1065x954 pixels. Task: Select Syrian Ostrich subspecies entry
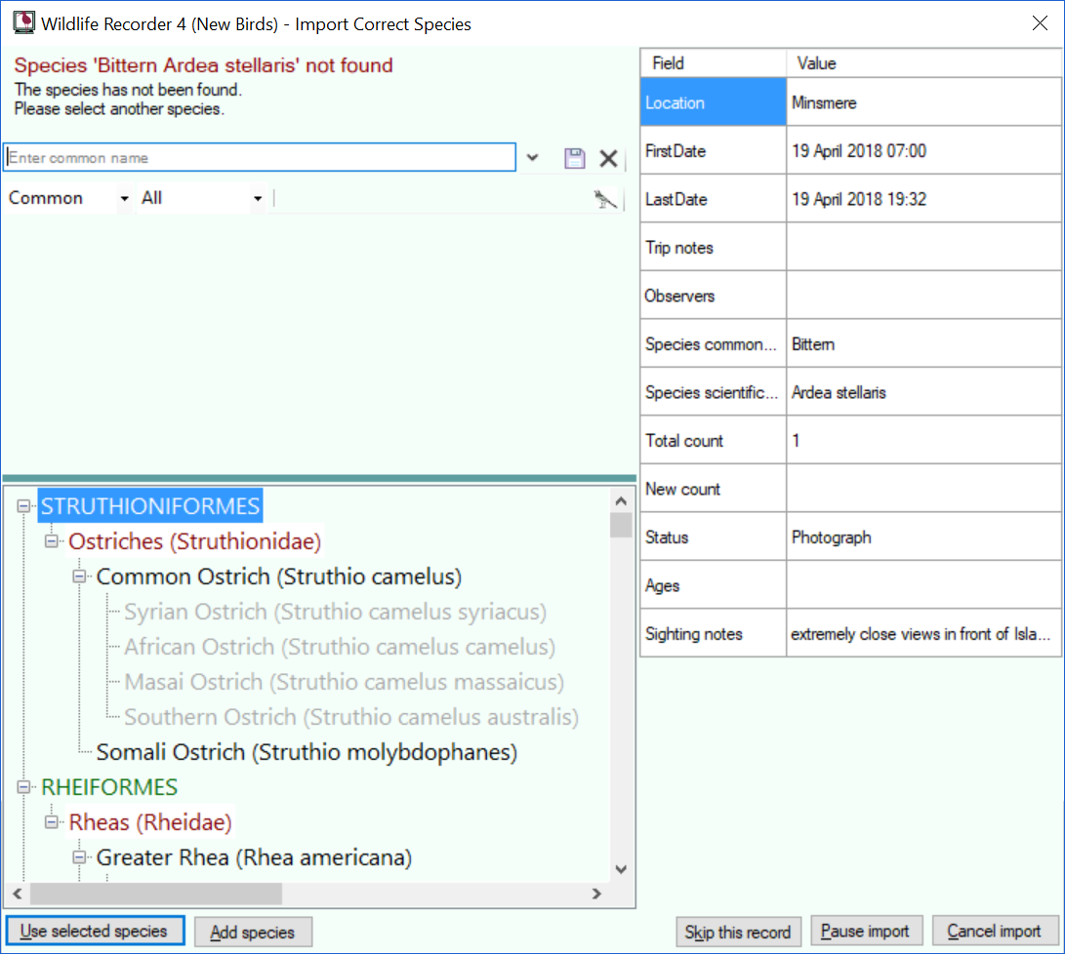[x=336, y=612]
